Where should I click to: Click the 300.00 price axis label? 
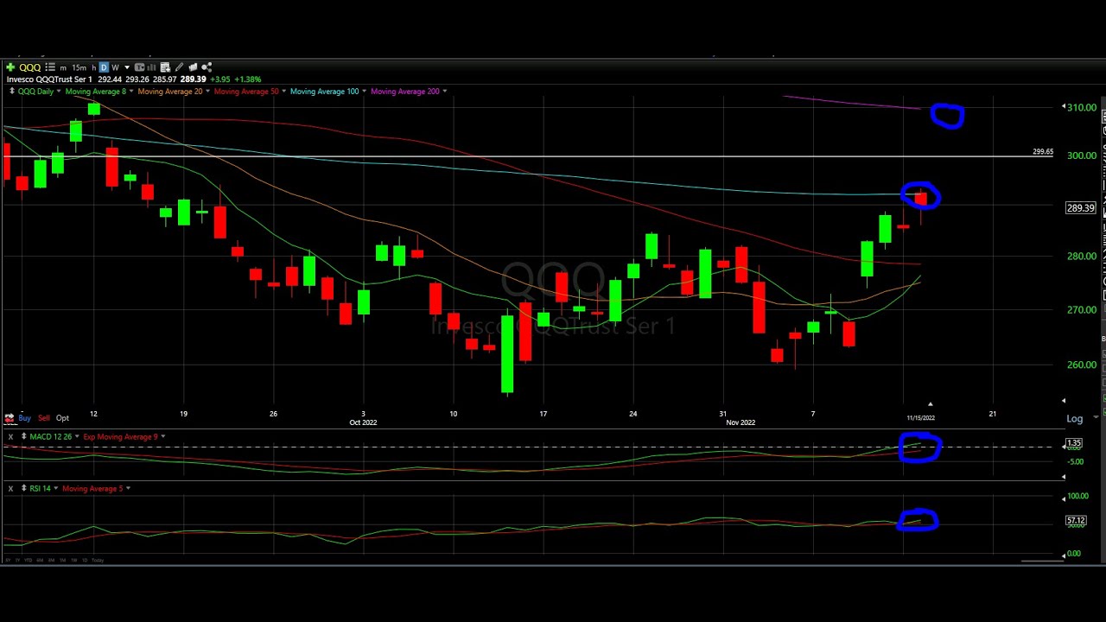pyautogui.click(x=1082, y=156)
